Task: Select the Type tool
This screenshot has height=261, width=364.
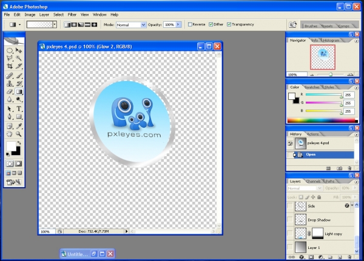Action: pyautogui.click(x=19, y=108)
